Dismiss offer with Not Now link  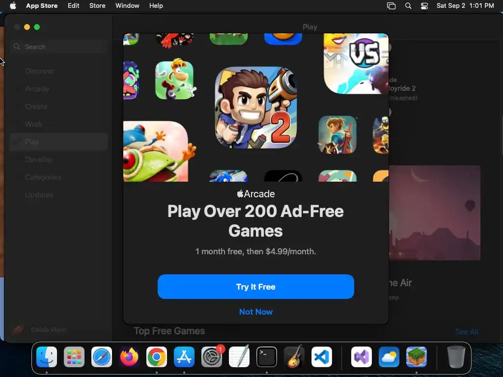click(255, 312)
